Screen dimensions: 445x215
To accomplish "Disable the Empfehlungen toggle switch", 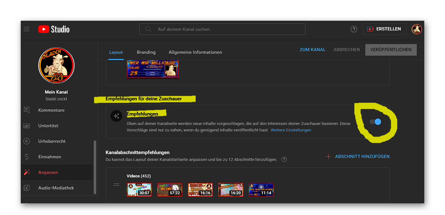I will point(376,122).
